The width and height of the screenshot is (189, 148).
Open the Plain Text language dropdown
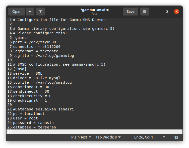point(81,137)
